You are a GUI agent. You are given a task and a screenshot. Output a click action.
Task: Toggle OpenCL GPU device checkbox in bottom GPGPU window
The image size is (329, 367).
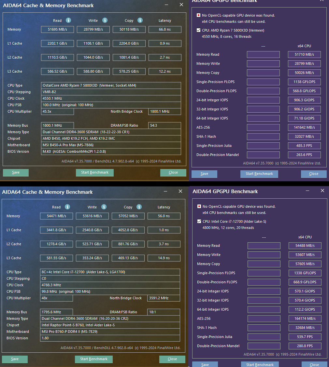(x=199, y=206)
